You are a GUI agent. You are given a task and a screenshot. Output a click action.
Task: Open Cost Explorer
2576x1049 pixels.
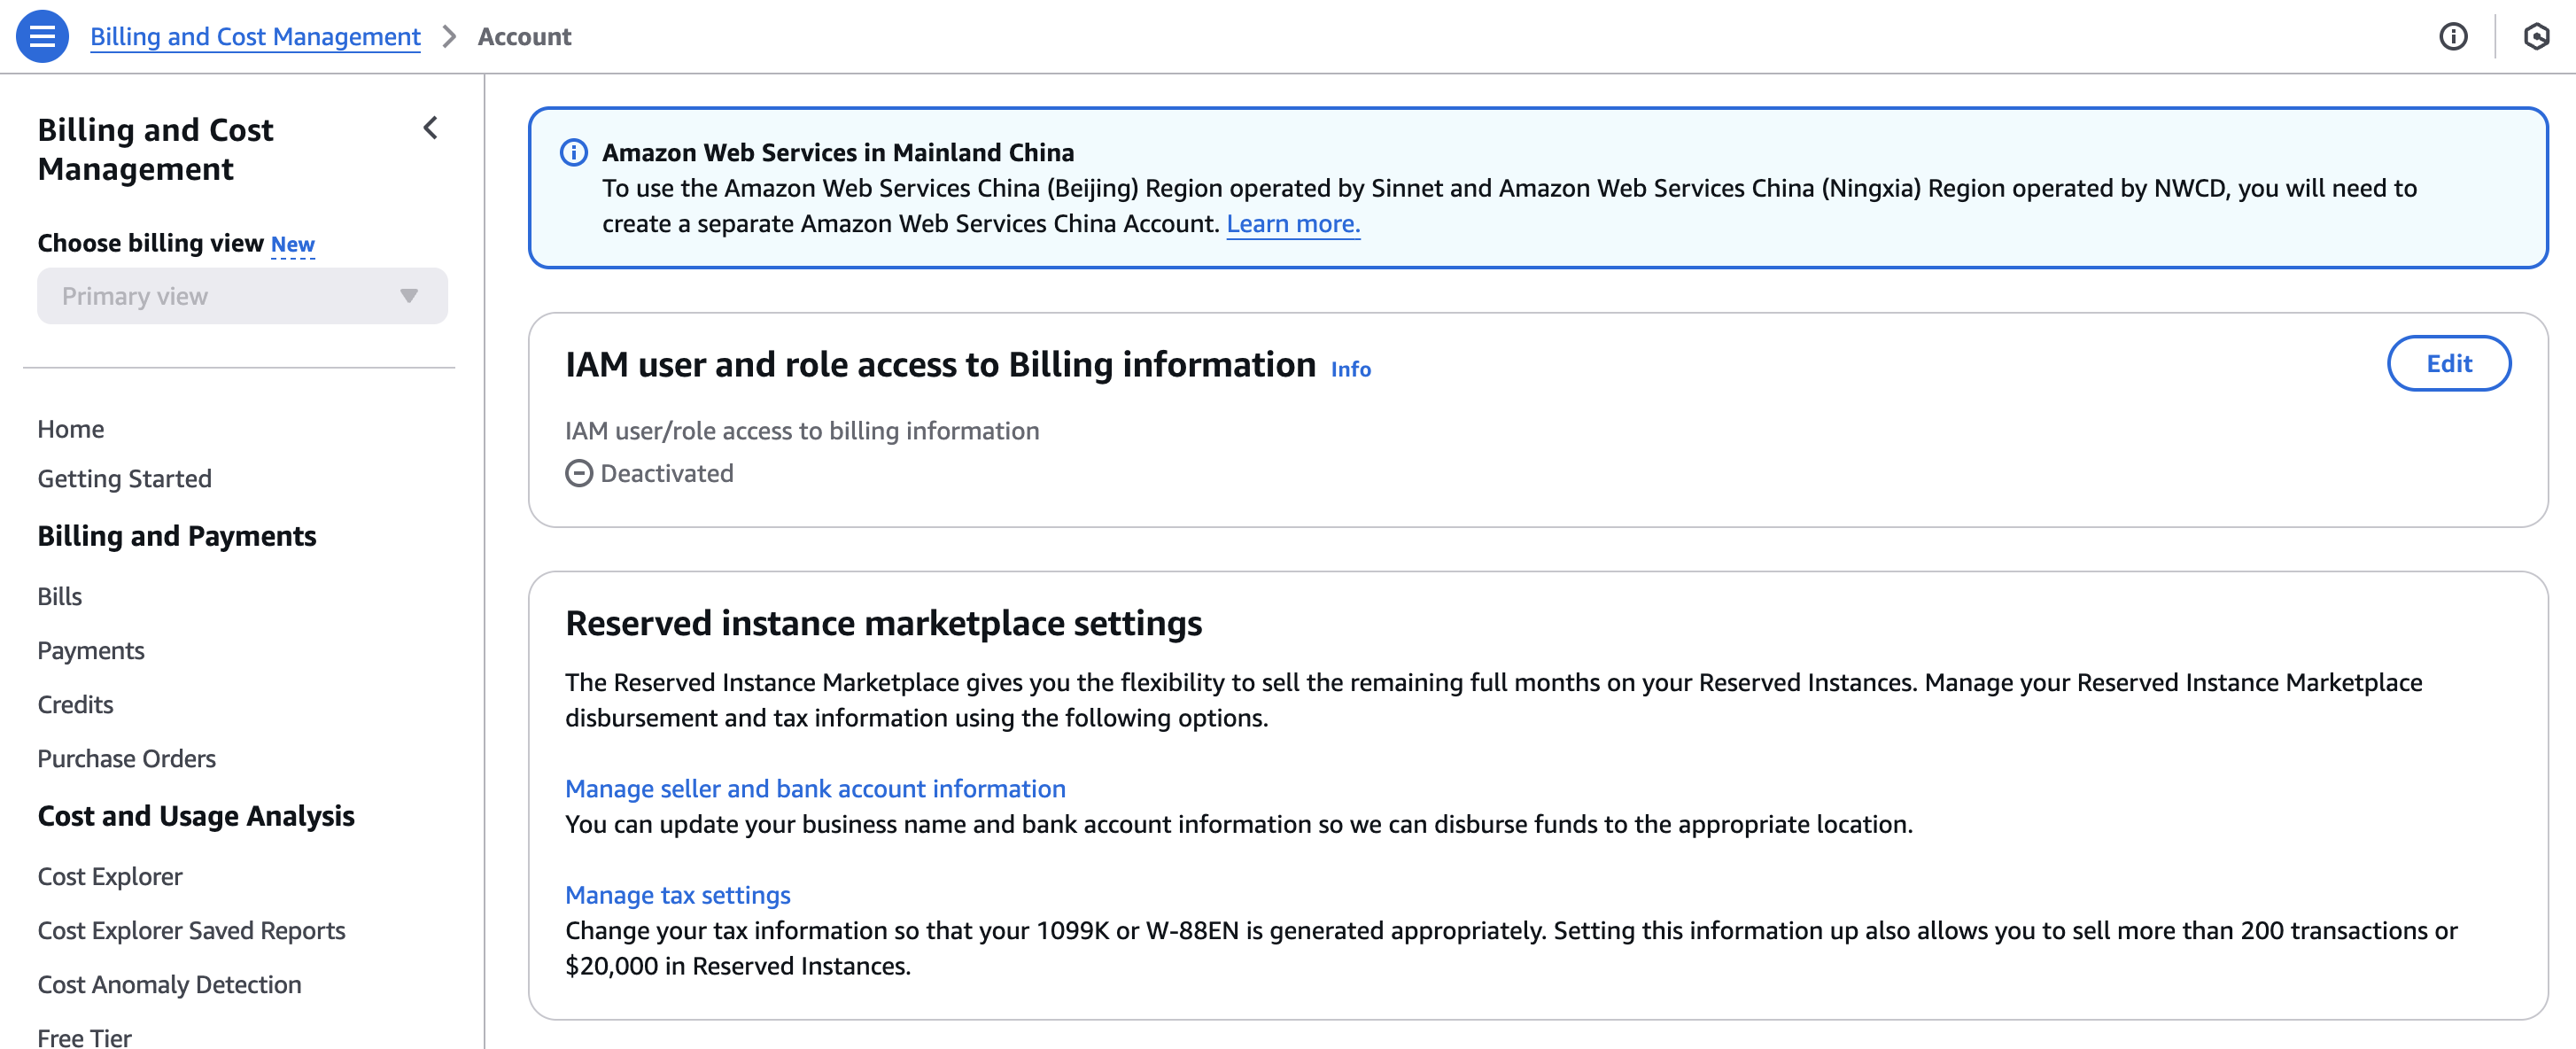pos(109,876)
